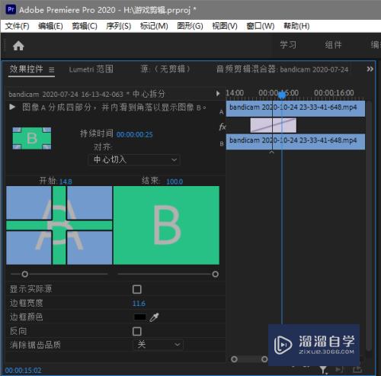Screen dimensions: 381x376
Task: Click the 边框颜色 label
Action: click(26, 317)
